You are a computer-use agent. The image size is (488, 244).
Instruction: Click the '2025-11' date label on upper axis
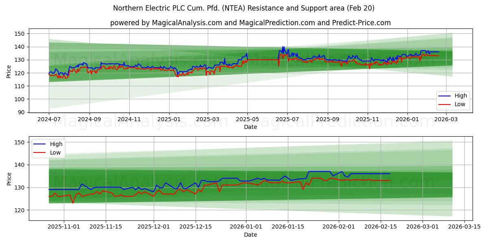point(368,120)
